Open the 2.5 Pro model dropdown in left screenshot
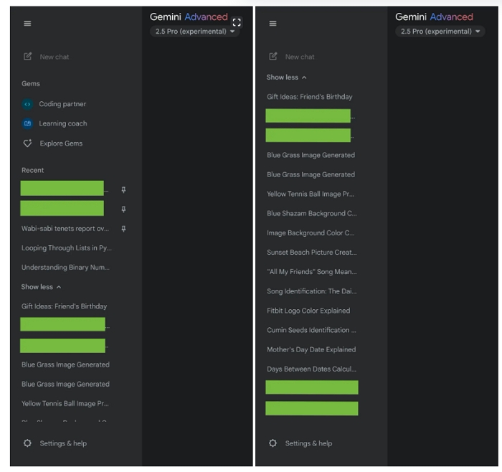 (x=194, y=32)
